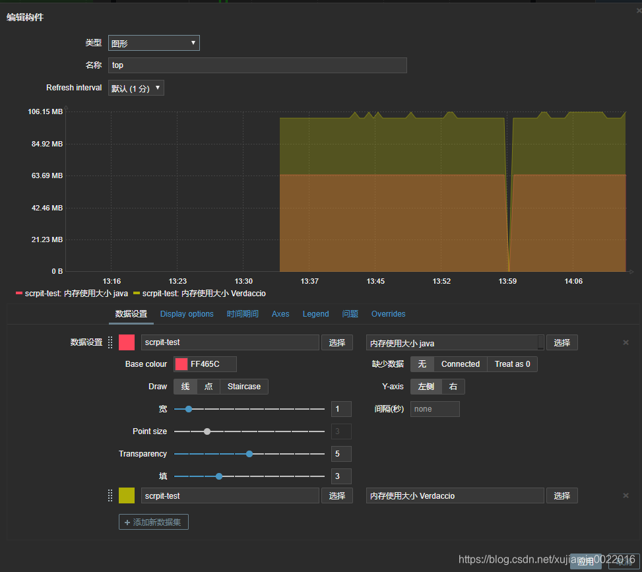The height and width of the screenshot is (572, 642).
Task: Click the second scrpit-test host field
Action: click(230, 495)
